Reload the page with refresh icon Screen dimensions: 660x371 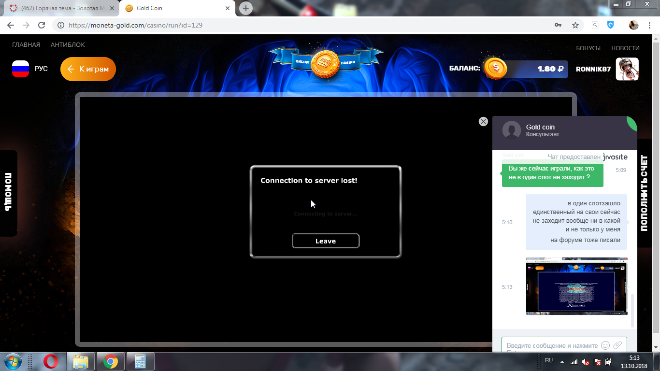[x=42, y=25]
